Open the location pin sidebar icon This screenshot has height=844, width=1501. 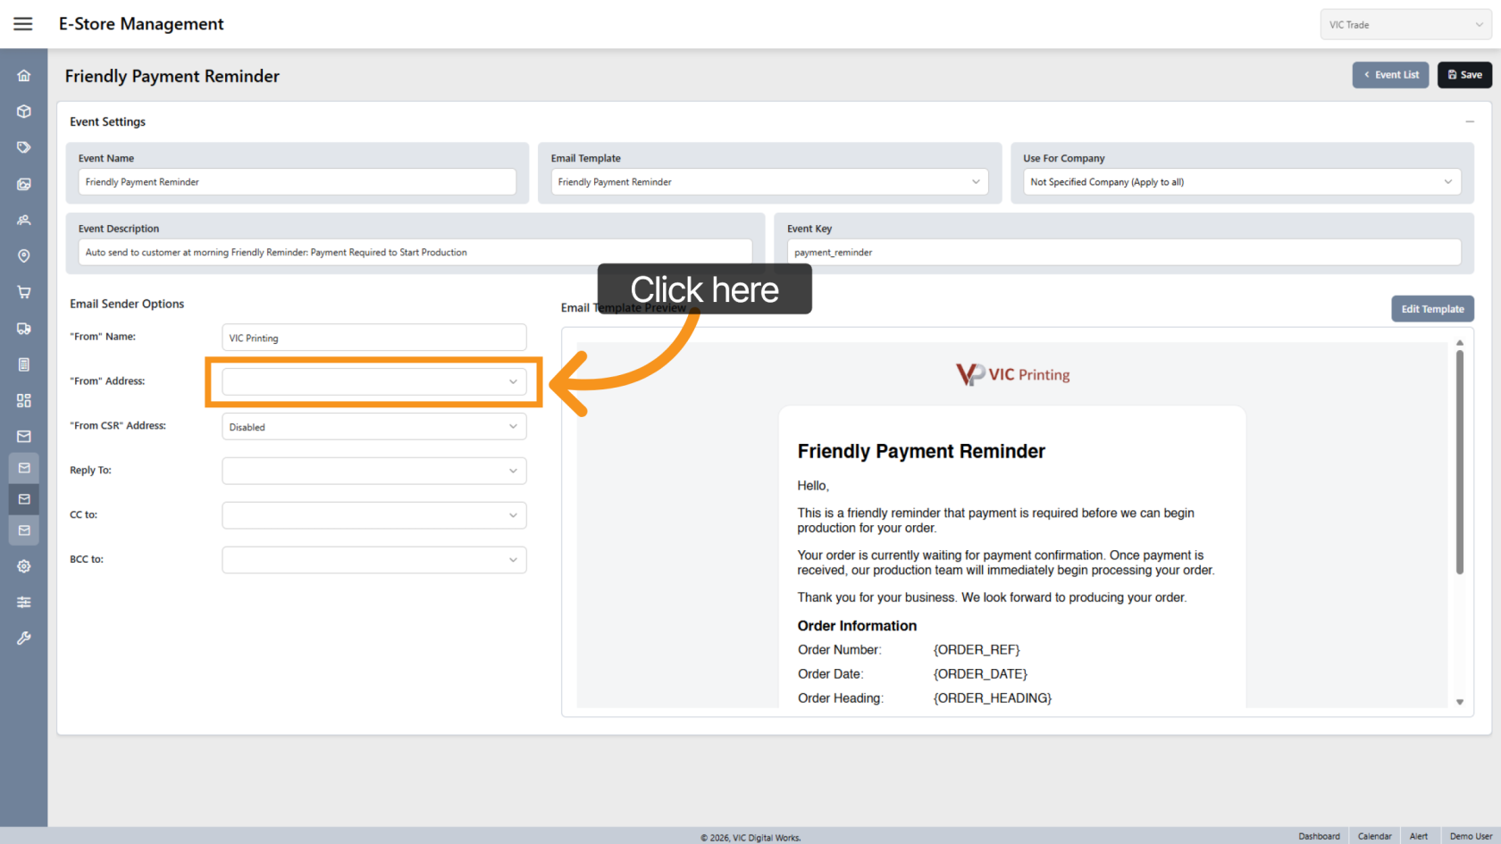pyautogui.click(x=24, y=256)
